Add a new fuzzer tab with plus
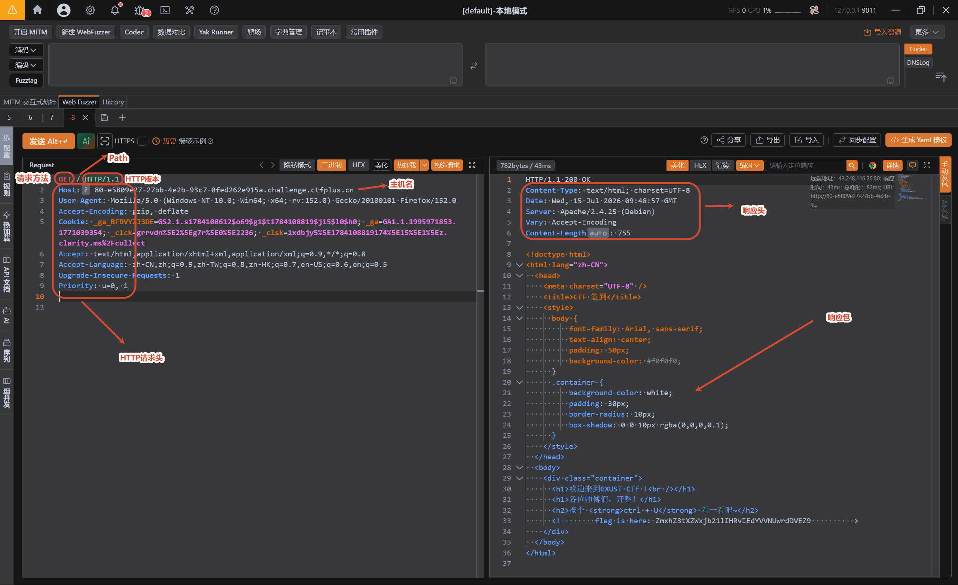This screenshot has height=585, width=958. point(122,118)
